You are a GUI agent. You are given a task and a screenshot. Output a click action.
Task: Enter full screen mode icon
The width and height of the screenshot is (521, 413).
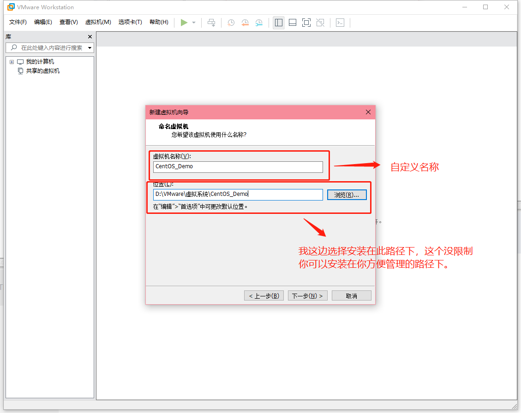(x=306, y=23)
